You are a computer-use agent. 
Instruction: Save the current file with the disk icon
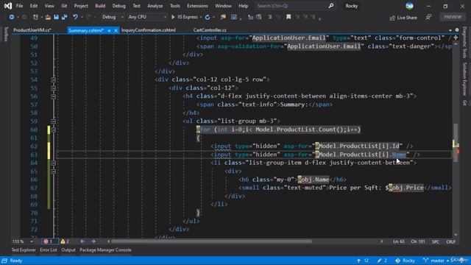click(x=56, y=17)
